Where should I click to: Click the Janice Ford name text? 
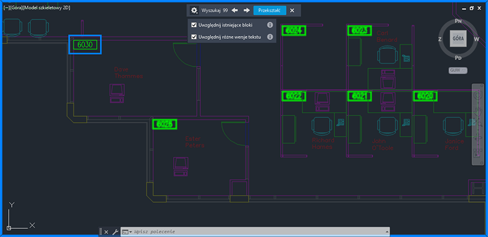(x=454, y=144)
